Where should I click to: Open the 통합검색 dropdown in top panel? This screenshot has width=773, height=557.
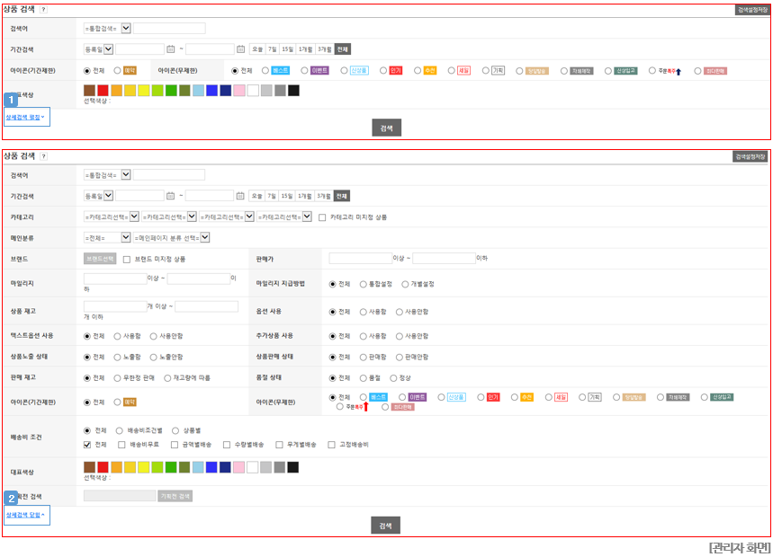pyautogui.click(x=107, y=29)
